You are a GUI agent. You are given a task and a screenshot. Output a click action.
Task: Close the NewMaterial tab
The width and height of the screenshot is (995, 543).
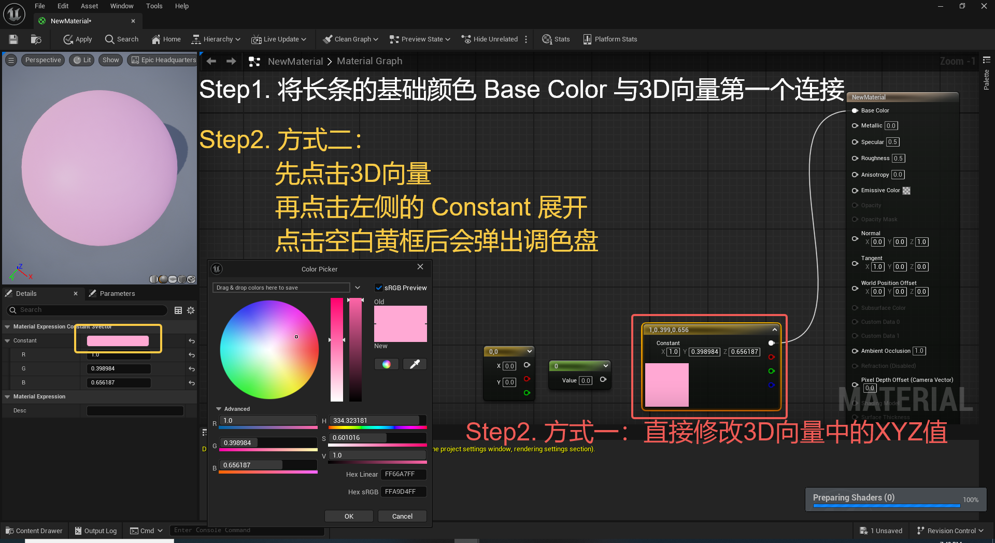tap(133, 21)
